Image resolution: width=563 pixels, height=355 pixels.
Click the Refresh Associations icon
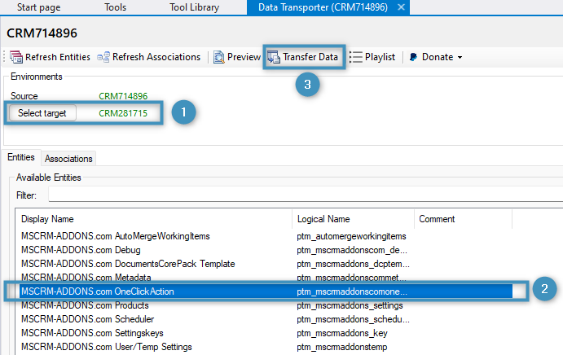103,57
